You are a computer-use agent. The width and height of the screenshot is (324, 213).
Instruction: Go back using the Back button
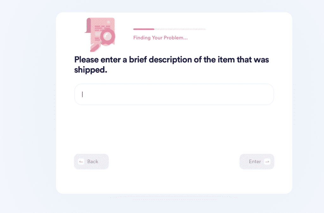click(91, 162)
